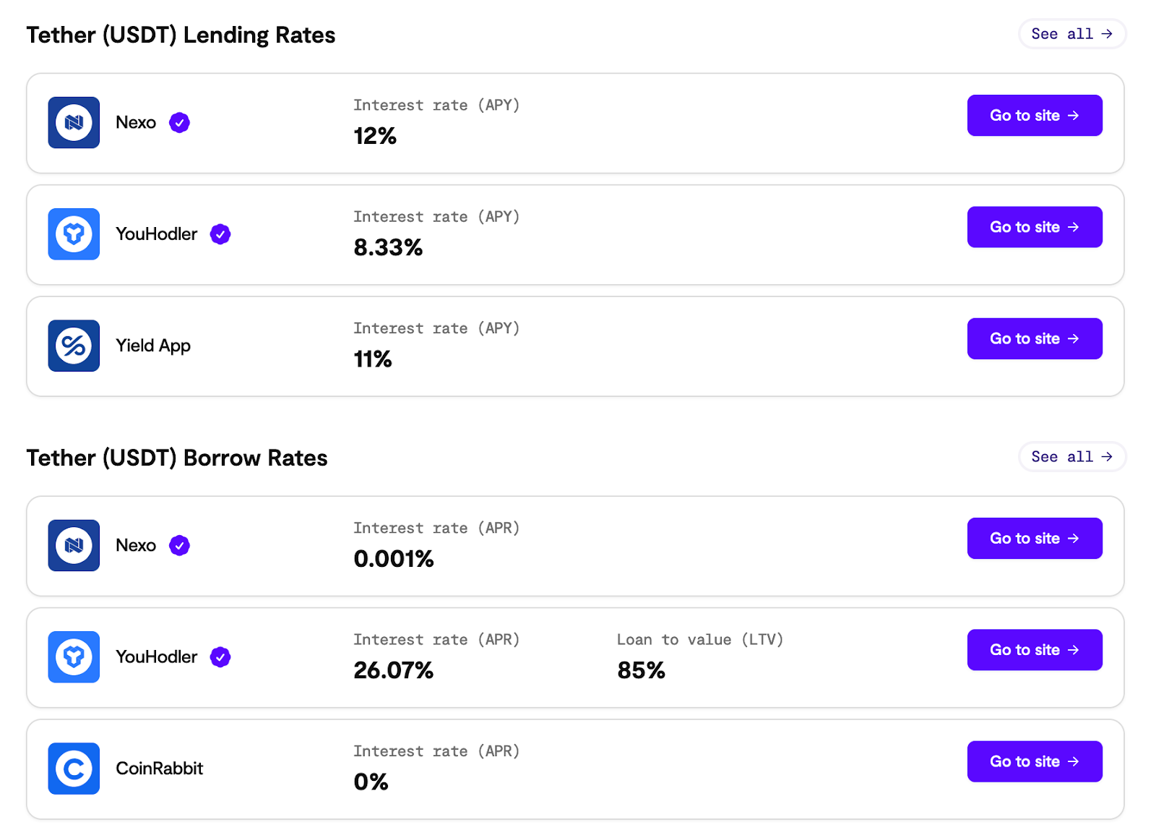This screenshot has width=1156, height=838.
Task: Click Nexo's verified badge in Lending Rates
Action: pyautogui.click(x=180, y=123)
